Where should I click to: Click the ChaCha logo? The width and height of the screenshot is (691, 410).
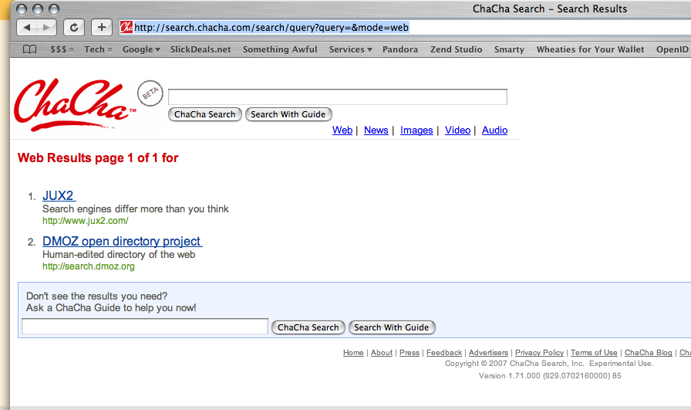76,105
